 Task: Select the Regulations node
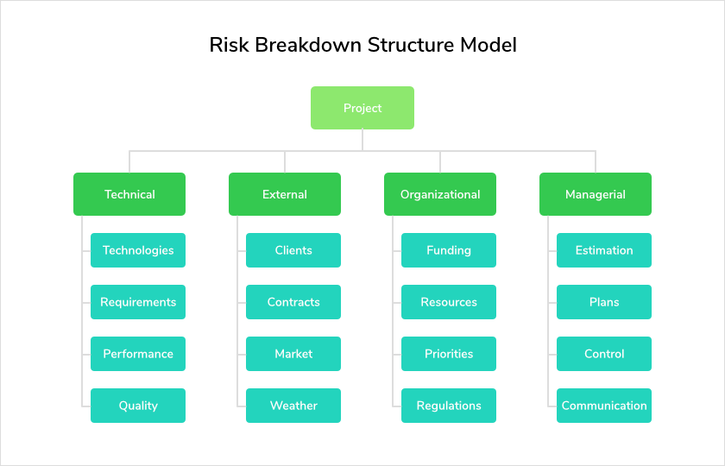449,406
